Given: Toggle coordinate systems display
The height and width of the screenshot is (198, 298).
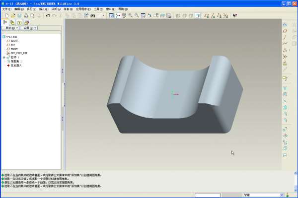Looking at the screenshot, I should coord(225,15).
